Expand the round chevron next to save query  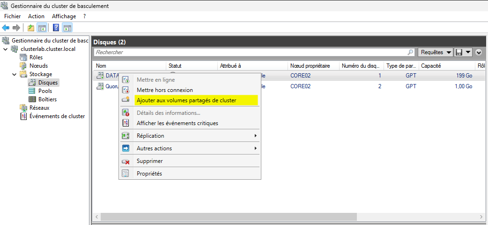click(x=479, y=52)
